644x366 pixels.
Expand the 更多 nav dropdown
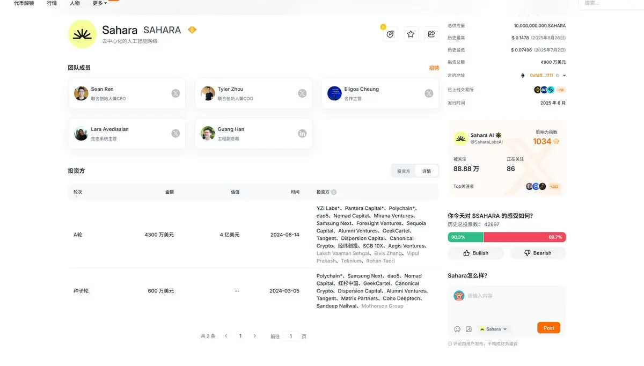coord(100,3)
